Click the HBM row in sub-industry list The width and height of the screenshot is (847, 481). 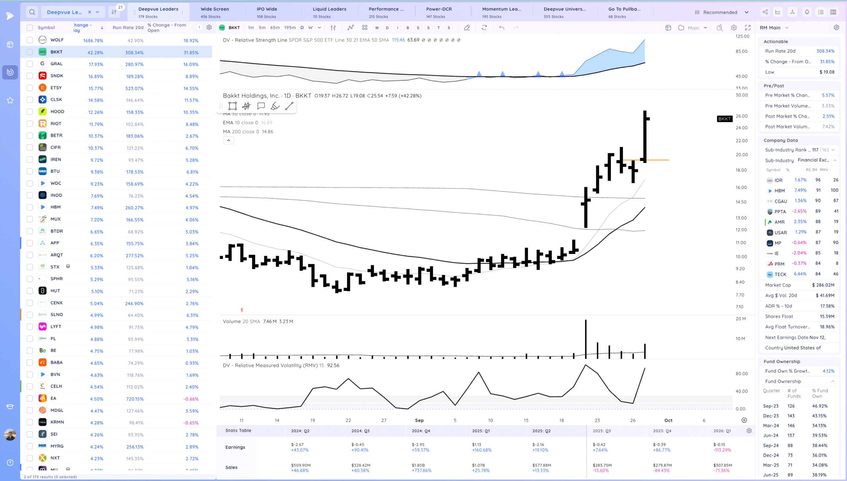point(799,191)
